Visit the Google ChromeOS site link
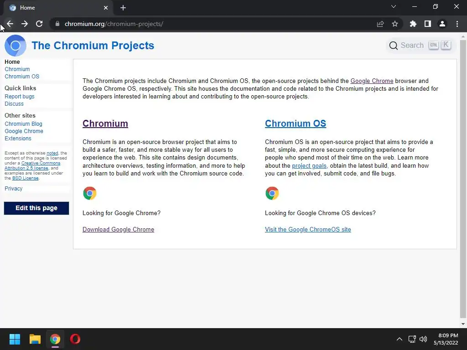This screenshot has width=467, height=350. pyautogui.click(x=308, y=230)
